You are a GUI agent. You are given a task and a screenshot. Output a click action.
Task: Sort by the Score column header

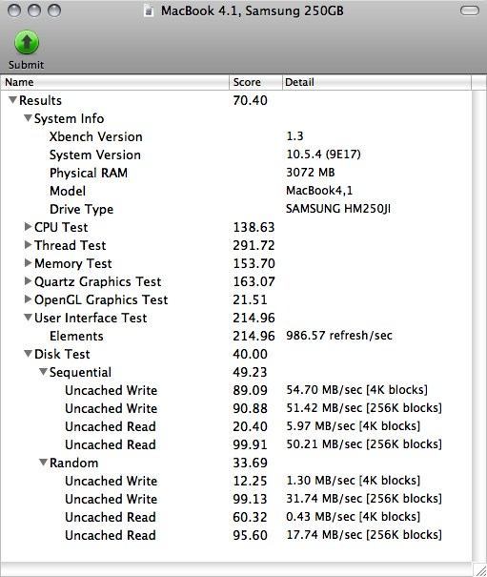click(255, 82)
